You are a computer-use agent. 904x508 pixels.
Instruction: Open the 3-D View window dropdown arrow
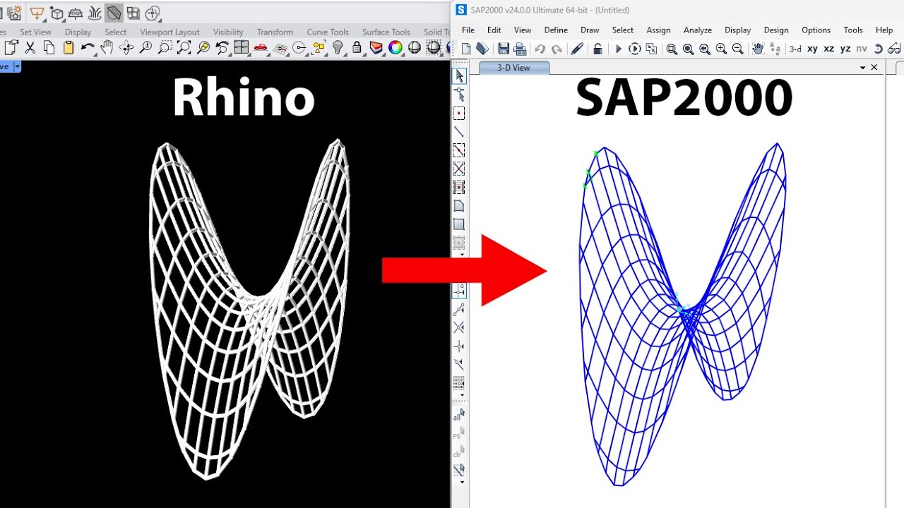862,68
